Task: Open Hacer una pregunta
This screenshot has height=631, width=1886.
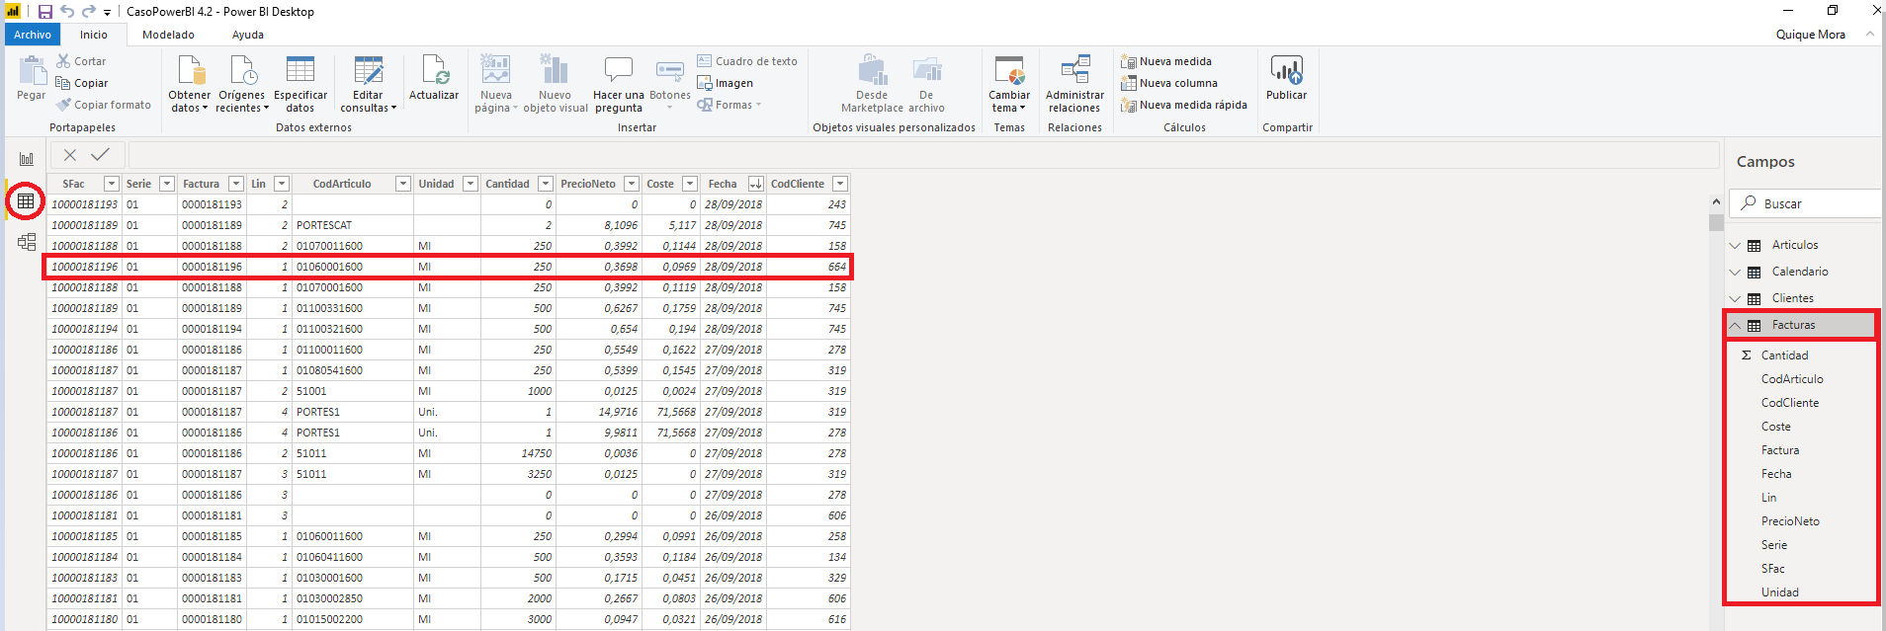Action: pos(619,84)
